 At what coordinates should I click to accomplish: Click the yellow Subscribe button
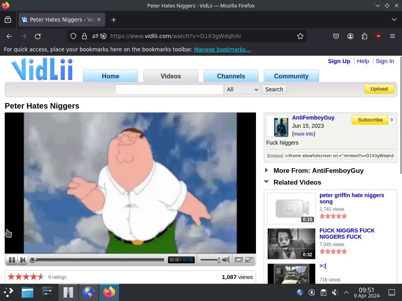[x=370, y=120]
